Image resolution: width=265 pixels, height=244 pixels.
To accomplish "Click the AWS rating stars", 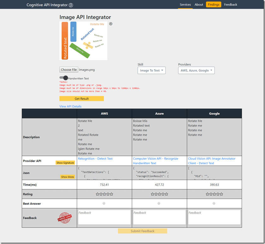I will tap(104, 194).
